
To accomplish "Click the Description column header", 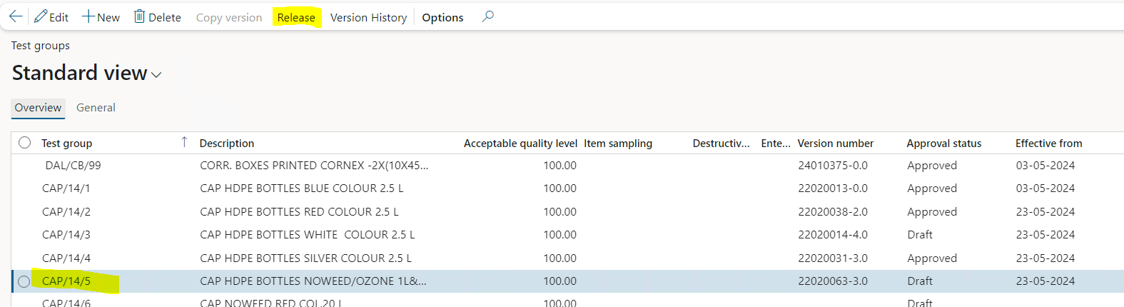I will (x=227, y=144).
